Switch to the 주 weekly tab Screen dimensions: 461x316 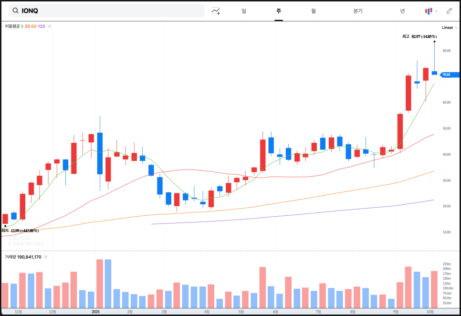pyautogui.click(x=278, y=11)
